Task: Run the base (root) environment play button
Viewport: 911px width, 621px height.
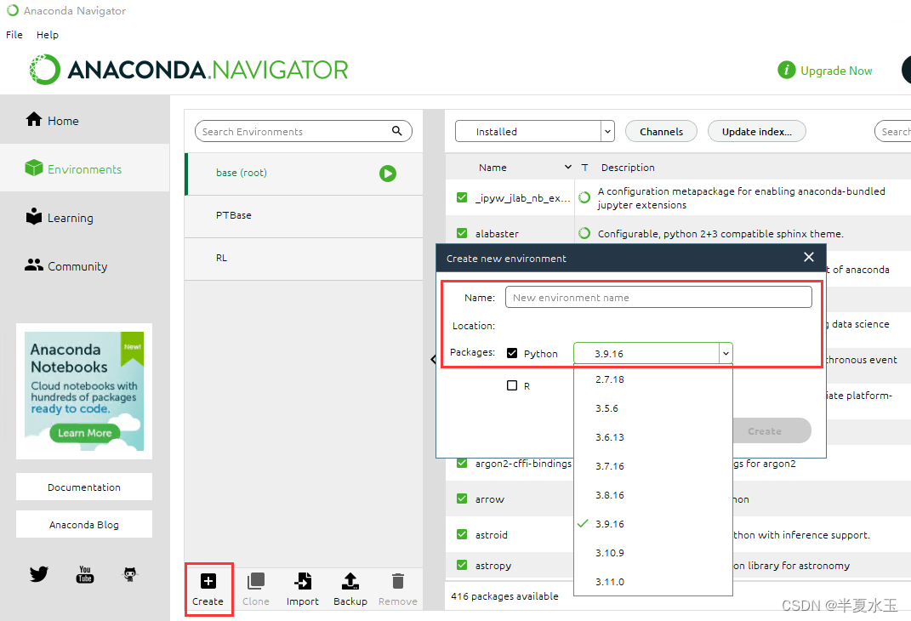Action: (388, 173)
